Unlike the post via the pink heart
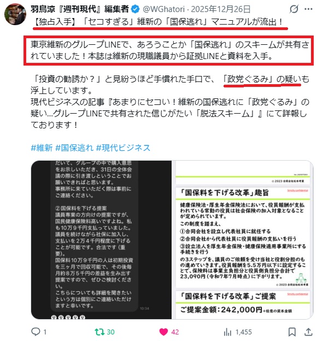The width and height of the screenshot is (317, 341). click(163, 332)
